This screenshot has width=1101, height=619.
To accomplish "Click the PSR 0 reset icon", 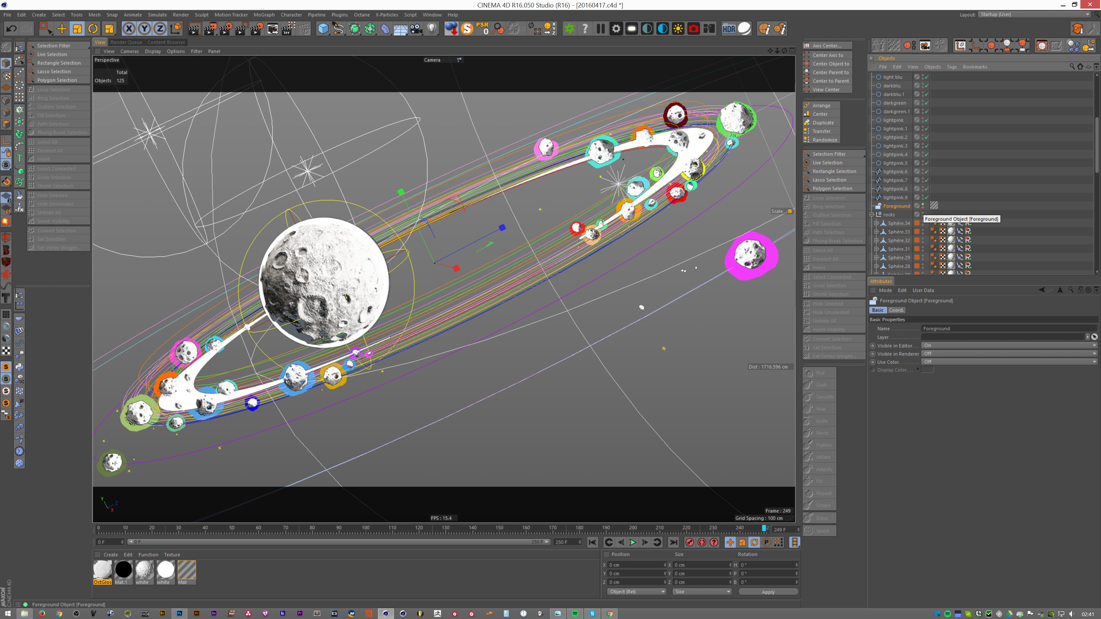I will point(483,29).
